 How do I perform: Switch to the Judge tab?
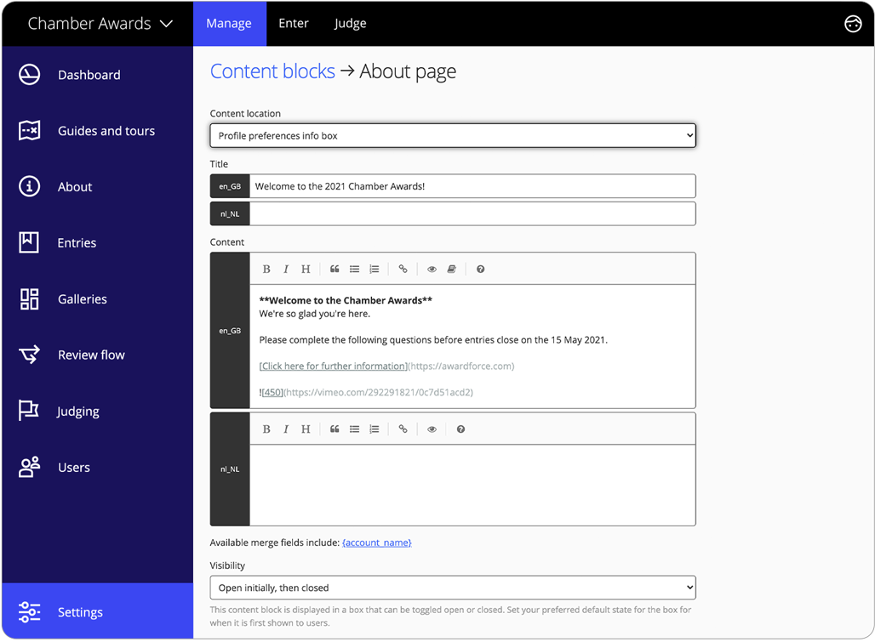tap(350, 23)
